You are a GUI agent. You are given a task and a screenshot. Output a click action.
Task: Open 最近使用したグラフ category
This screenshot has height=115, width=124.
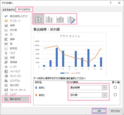click(x=16, y=16)
